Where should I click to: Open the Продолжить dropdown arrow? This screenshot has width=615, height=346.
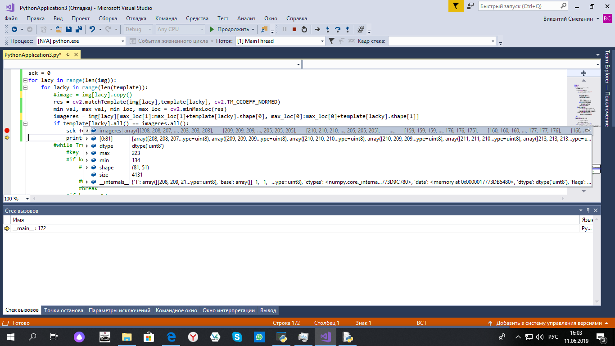253,29
